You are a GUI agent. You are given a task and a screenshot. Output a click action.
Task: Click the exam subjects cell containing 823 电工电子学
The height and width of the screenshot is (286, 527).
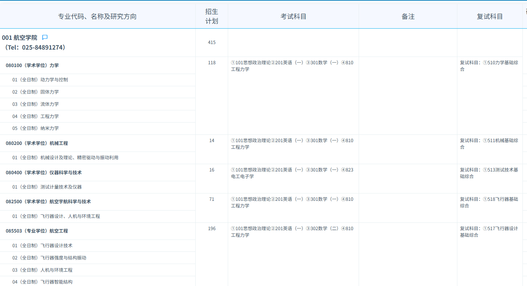[292, 173]
